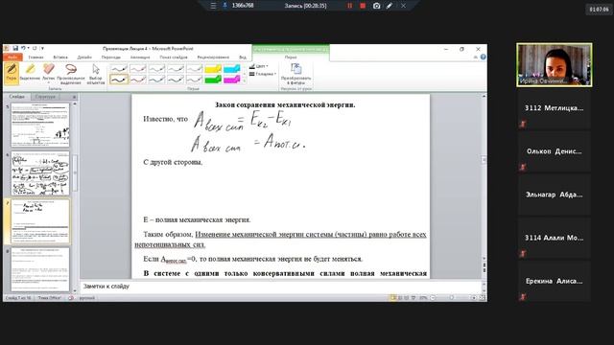This screenshot has height=345, width=614.
Task: Select participant tile Ольков Денис
Action: (x=555, y=151)
